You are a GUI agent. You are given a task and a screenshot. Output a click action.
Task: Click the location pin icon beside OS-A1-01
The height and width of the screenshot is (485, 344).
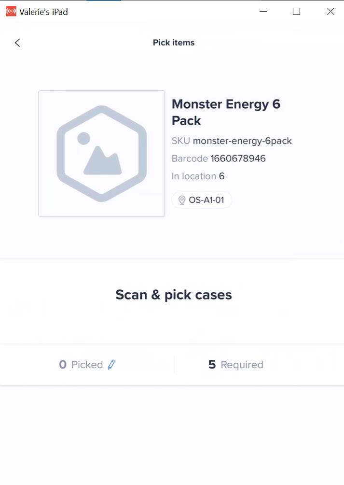pos(182,200)
